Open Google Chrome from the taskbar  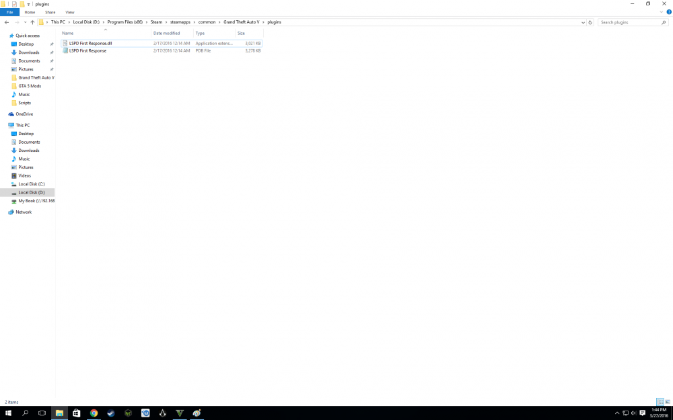[94, 413]
